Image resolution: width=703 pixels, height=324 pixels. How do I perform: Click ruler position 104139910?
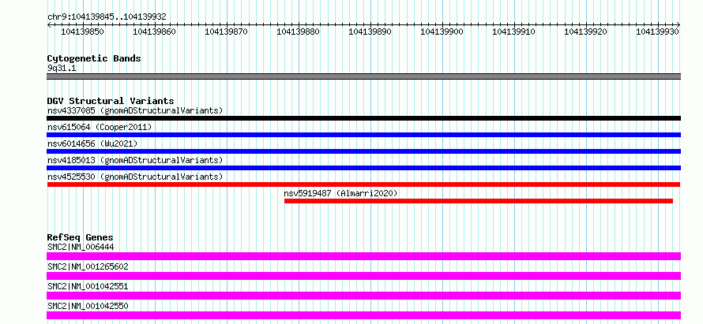tap(513, 32)
